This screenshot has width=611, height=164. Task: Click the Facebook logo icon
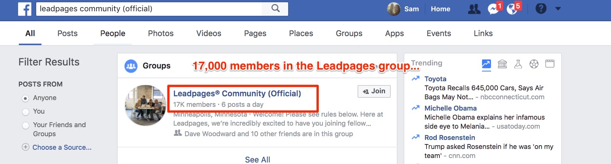[25, 9]
